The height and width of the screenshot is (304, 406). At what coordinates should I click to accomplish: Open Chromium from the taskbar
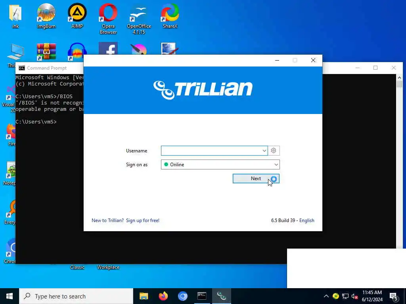[x=182, y=296]
